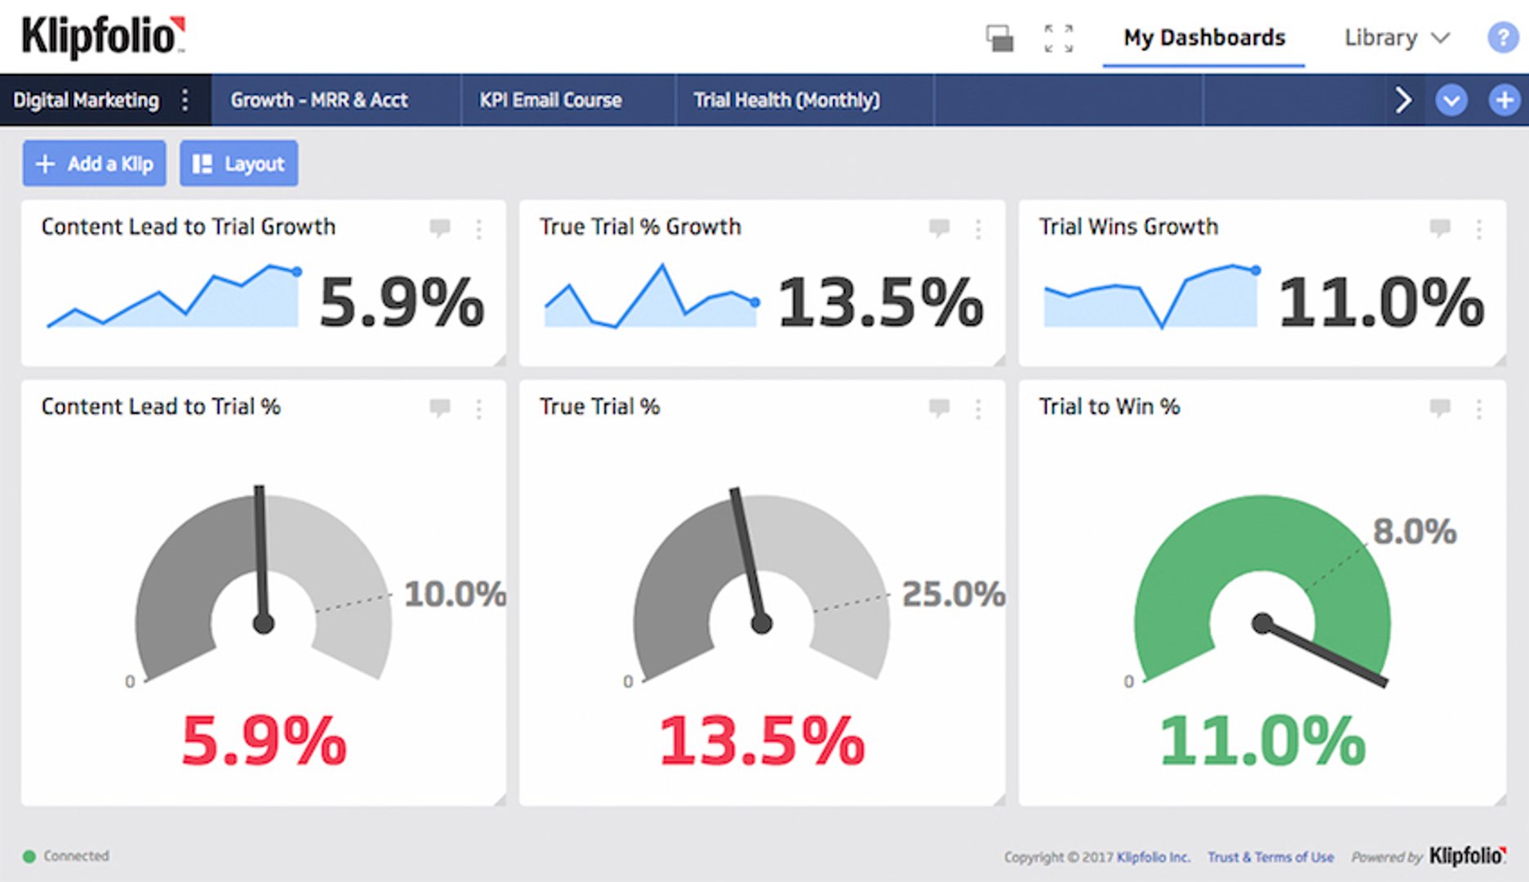Click the True Trial % Growth title

[x=640, y=226]
